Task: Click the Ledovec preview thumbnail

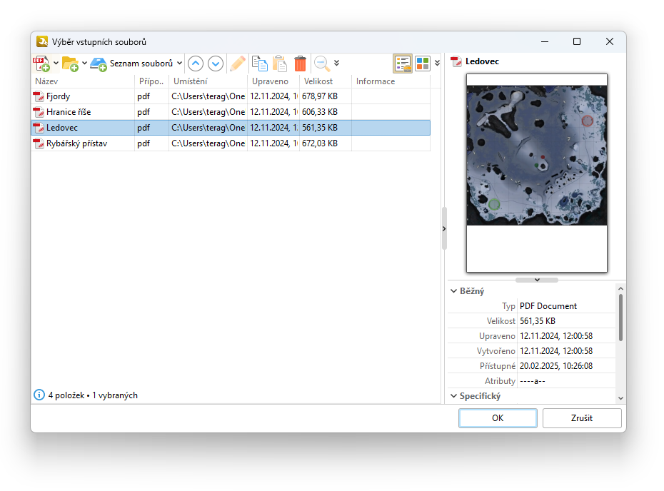Action: tap(536, 173)
